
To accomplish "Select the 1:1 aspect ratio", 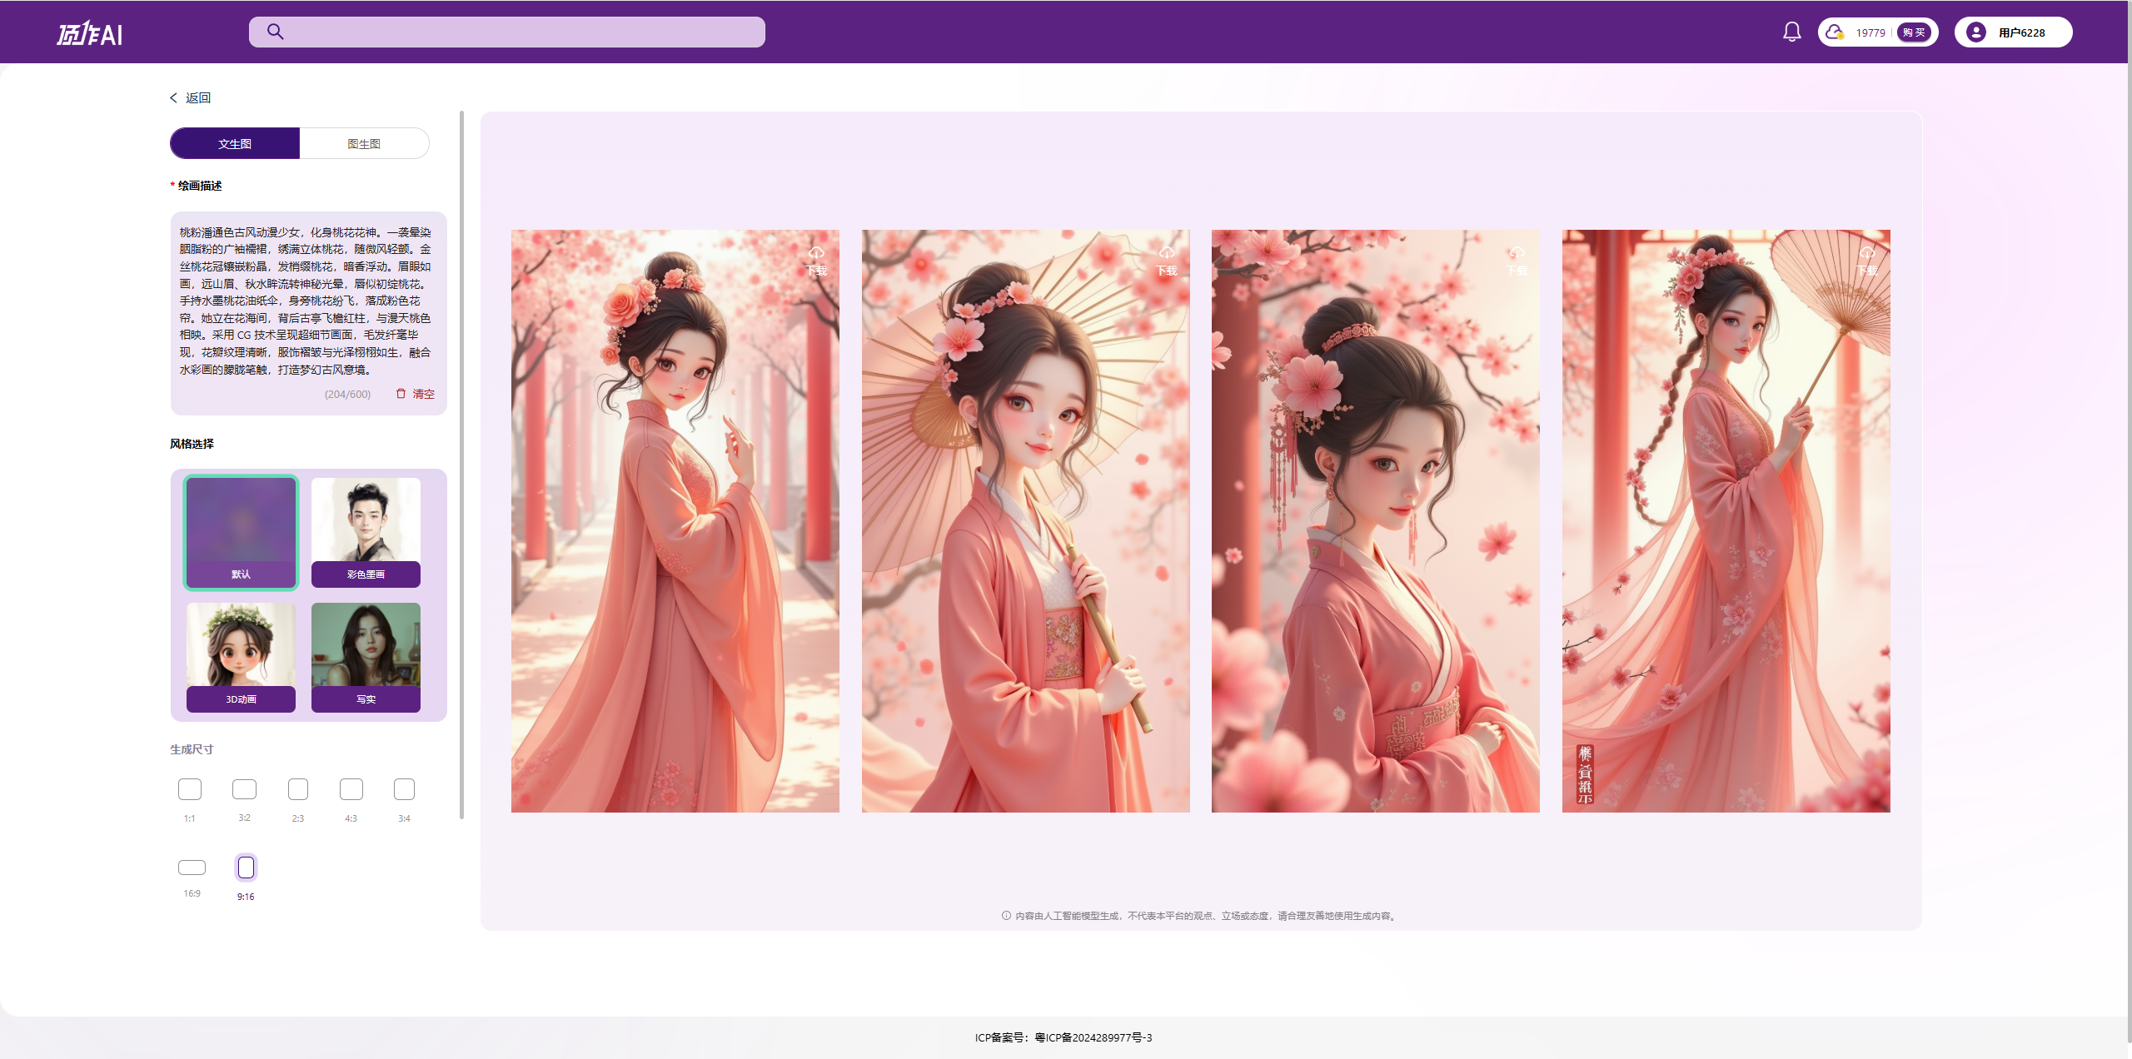I will click(190, 789).
